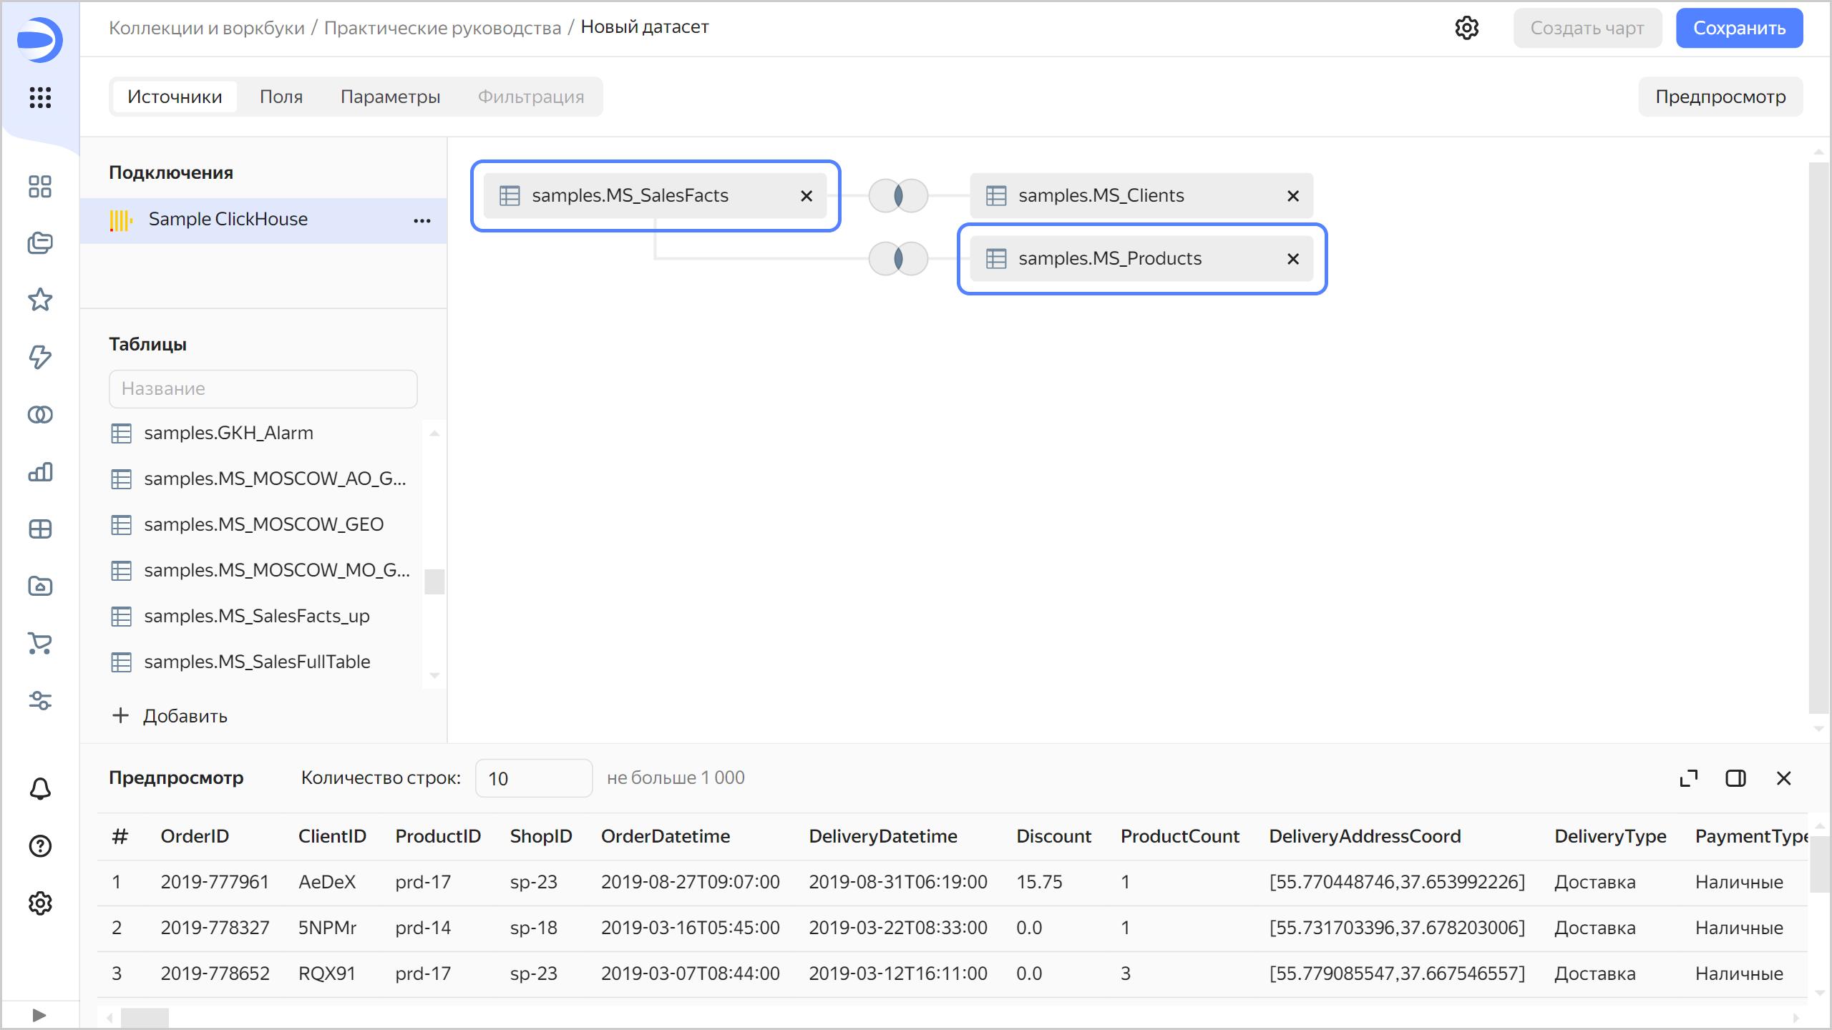Open the notifications bell icon
This screenshot has width=1832, height=1030.
click(x=40, y=789)
